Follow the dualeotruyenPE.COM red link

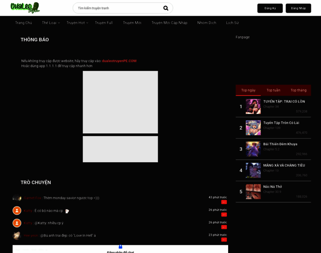[x=119, y=61]
